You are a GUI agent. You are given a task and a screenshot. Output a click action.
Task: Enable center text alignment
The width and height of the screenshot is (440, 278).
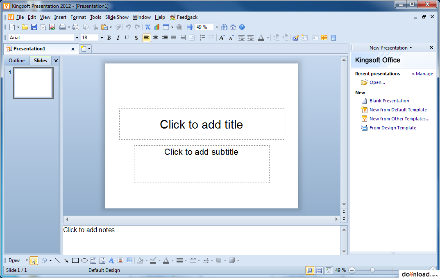coord(156,38)
